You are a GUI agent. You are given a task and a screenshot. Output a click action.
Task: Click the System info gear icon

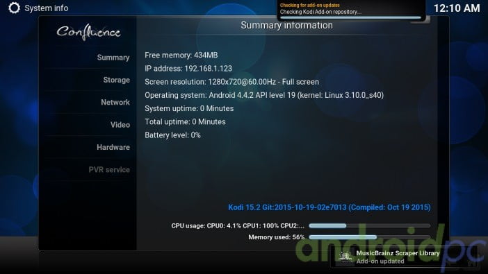pyautogui.click(x=14, y=8)
